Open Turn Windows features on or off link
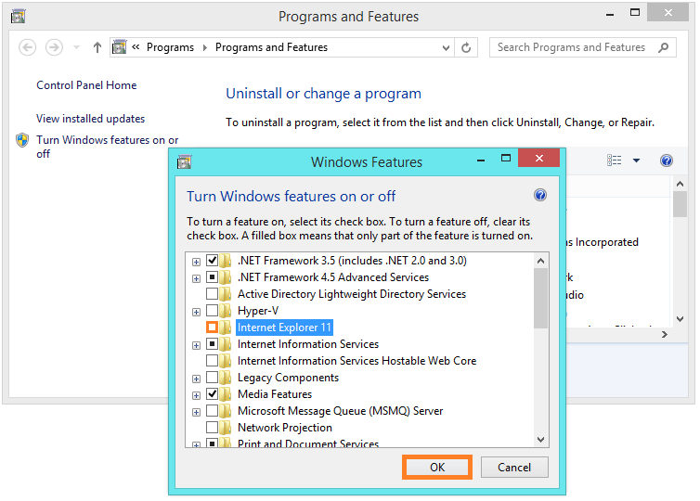This screenshot has height=501, width=700. click(x=108, y=147)
